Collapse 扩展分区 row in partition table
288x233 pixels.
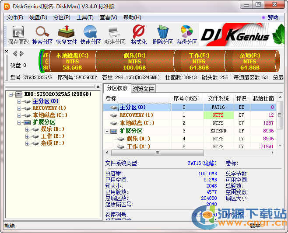click(107, 131)
